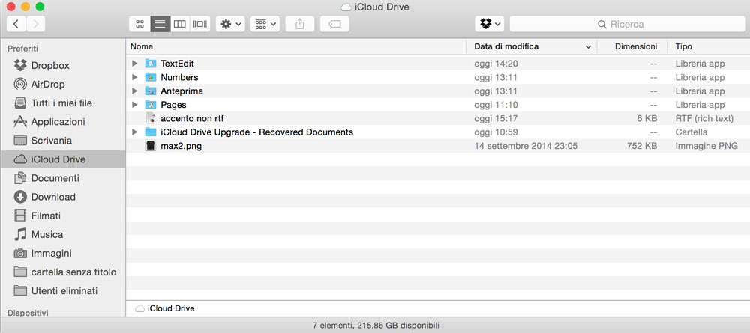Click the "7 elementi, 215,86 GB disponibili" status

376,326
